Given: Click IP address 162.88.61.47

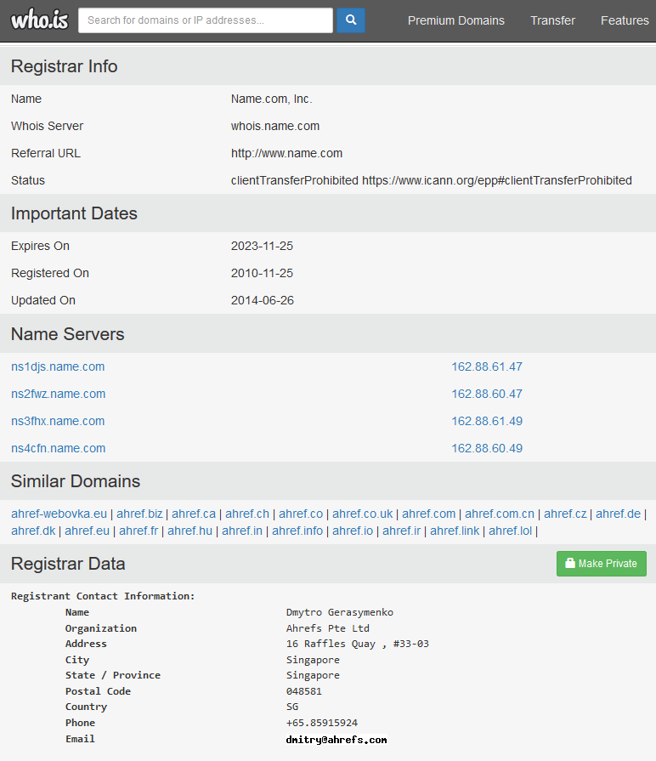Looking at the screenshot, I should (487, 366).
